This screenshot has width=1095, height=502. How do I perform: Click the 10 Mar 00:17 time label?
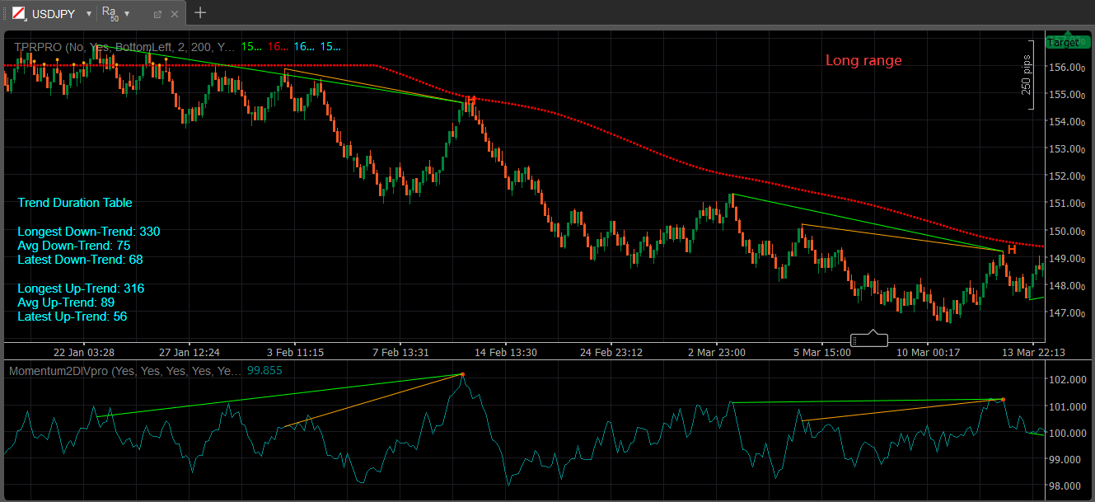(x=929, y=352)
